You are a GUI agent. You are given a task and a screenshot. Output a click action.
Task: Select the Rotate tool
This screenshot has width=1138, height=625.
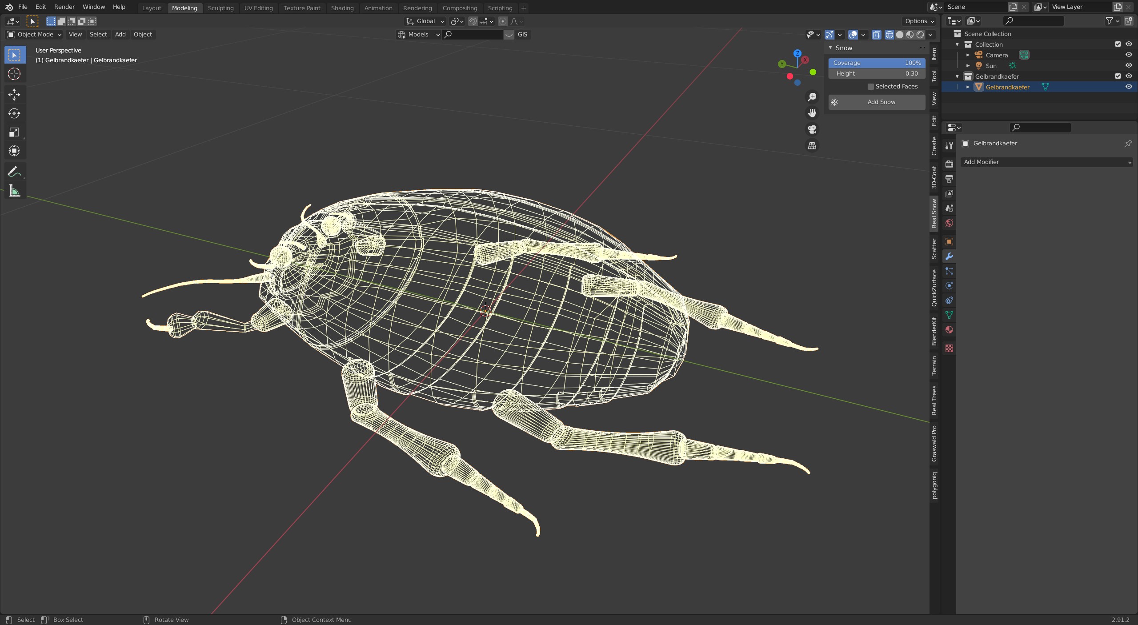(14, 113)
